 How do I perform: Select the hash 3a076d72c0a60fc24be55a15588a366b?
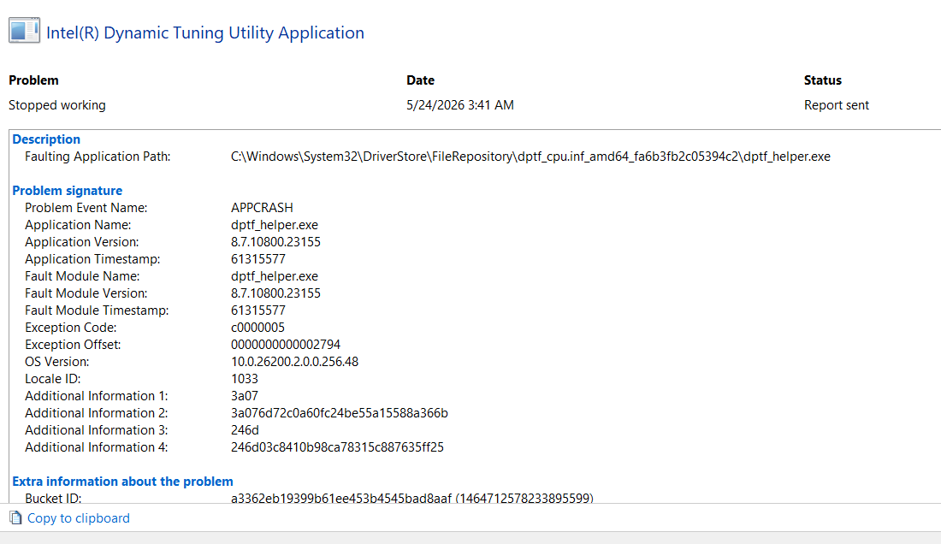pos(340,413)
